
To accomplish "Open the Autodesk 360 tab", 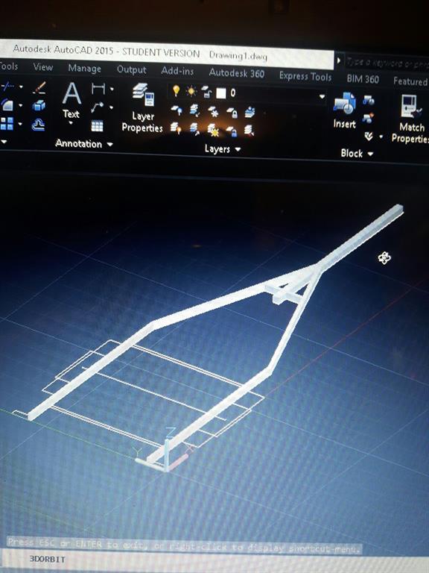I will pos(237,73).
